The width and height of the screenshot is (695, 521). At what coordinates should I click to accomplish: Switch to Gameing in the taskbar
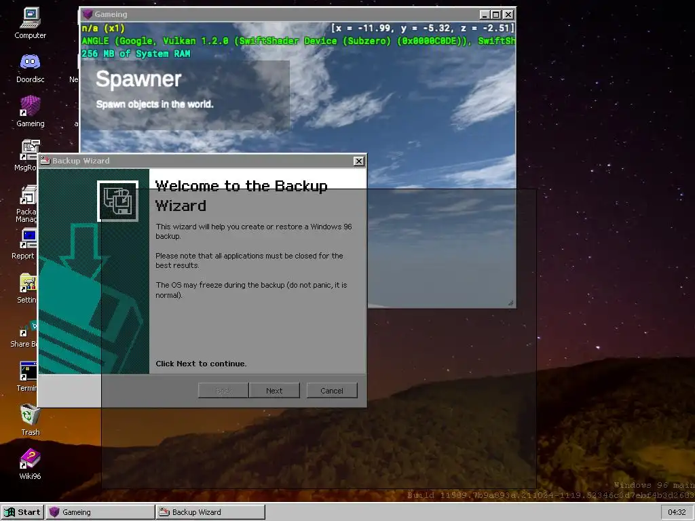100,512
